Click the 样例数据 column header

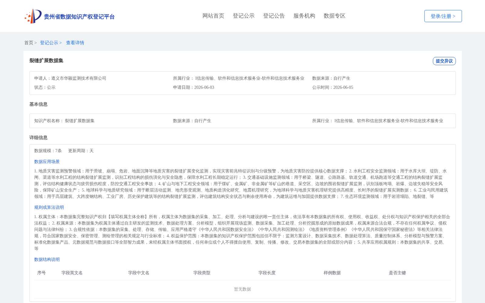pyautogui.click(x=332, y=273)
